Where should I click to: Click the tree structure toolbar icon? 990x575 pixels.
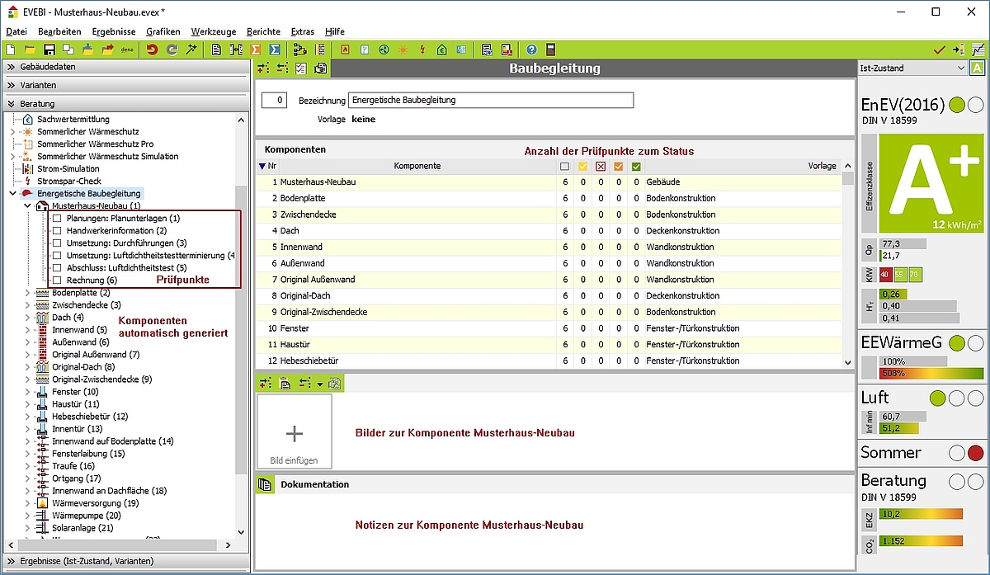click(299, 49)
